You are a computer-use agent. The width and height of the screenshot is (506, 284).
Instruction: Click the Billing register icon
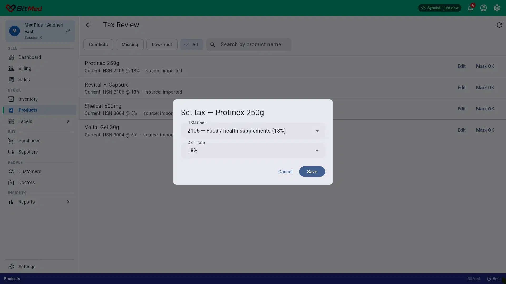tap(11, 68)
